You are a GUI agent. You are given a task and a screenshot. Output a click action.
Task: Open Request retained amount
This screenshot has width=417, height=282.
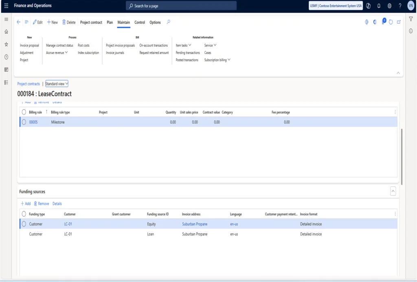point(154,52)
